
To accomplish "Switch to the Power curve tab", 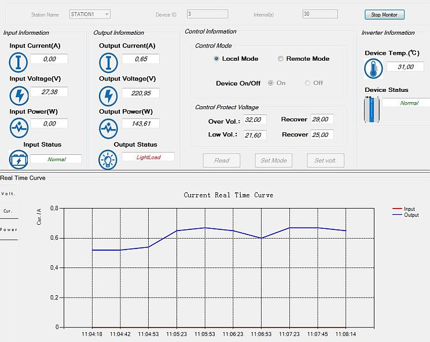I will [9, 229].
